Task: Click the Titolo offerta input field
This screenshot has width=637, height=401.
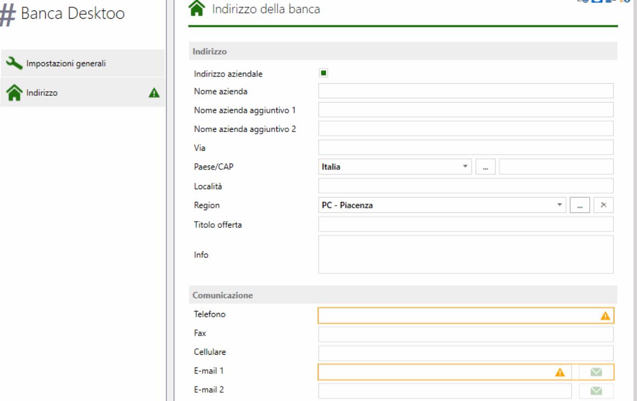Action: pyautogui.click(x=466, y=224)
